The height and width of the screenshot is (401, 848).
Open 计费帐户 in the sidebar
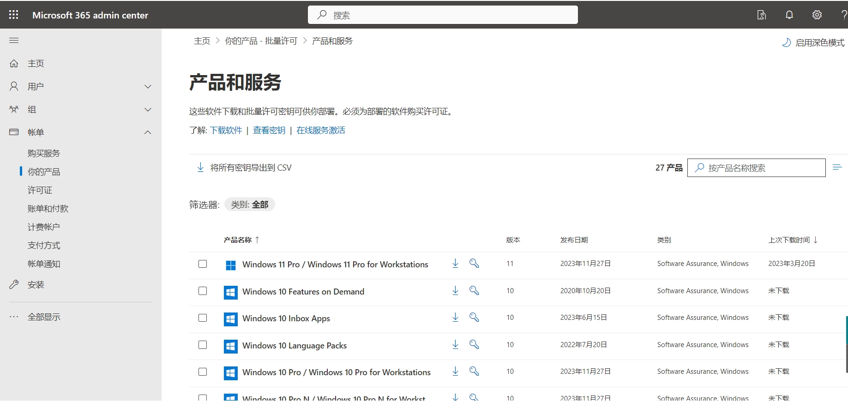point(44,227)
